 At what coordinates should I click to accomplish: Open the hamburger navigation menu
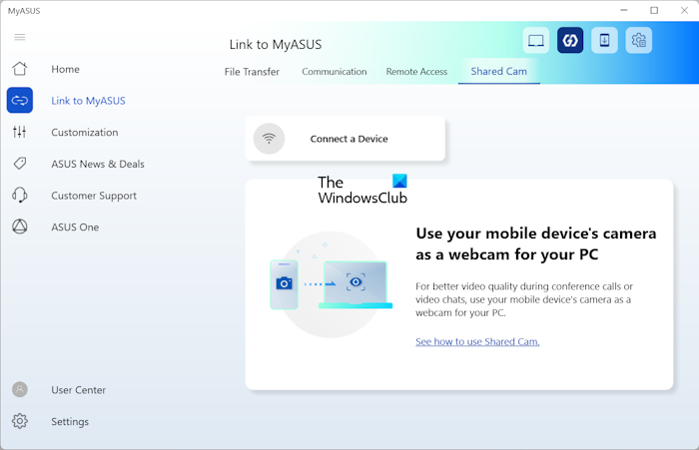pyautogui.click(x=20, y=37)
